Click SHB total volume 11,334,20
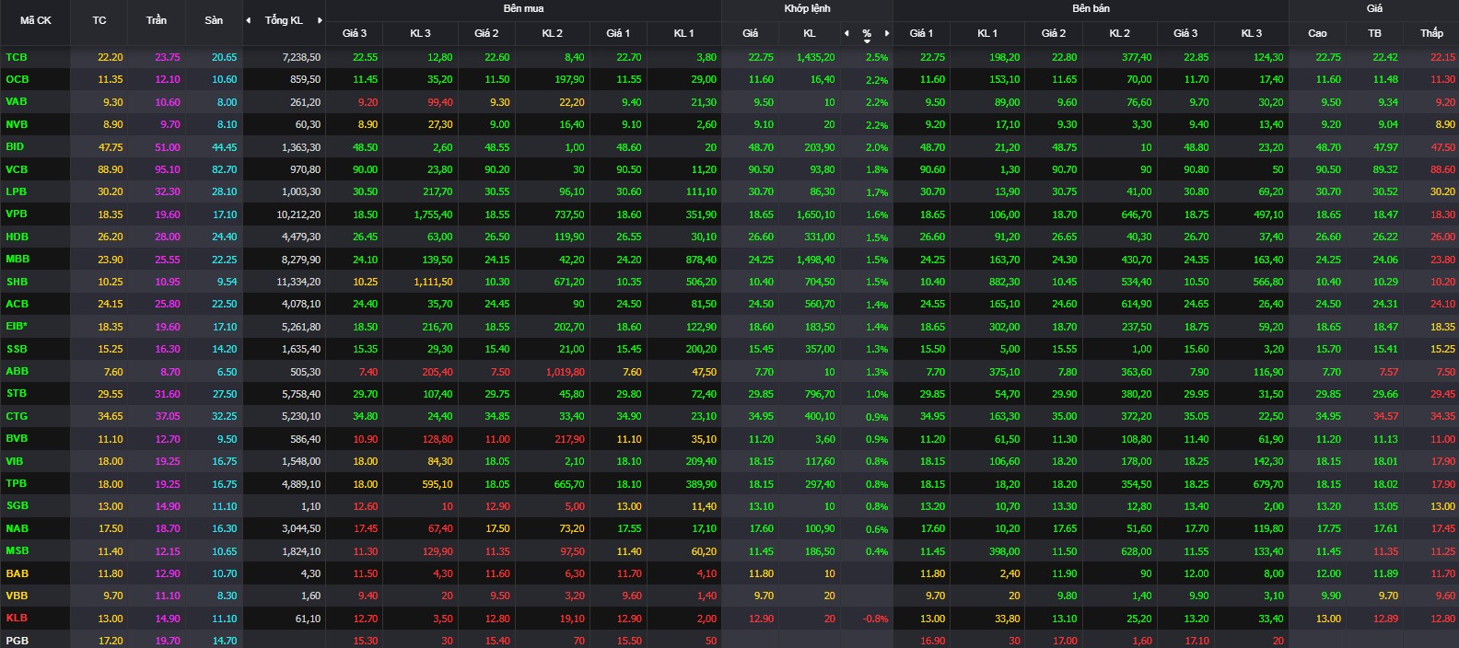The image size is (1459, 648). (x=298, y=282)
